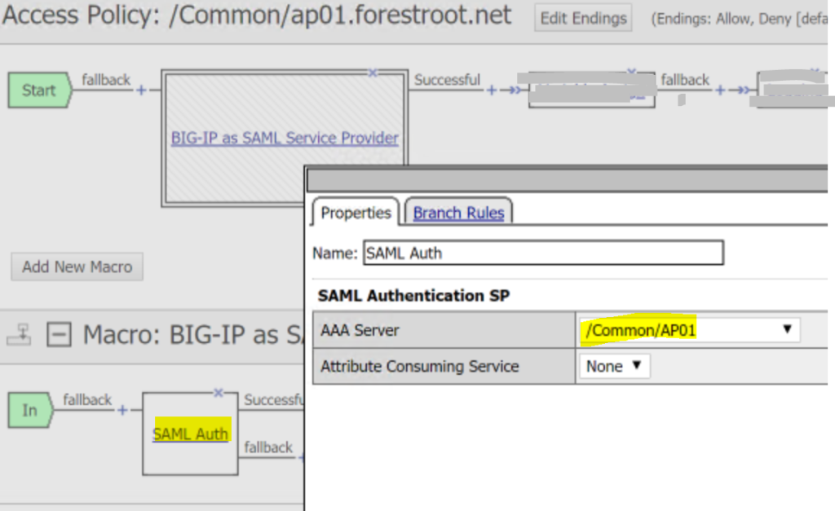Add an item on the top Successful branch
This screenshot has height=511, width=835.
click(492, 90)
